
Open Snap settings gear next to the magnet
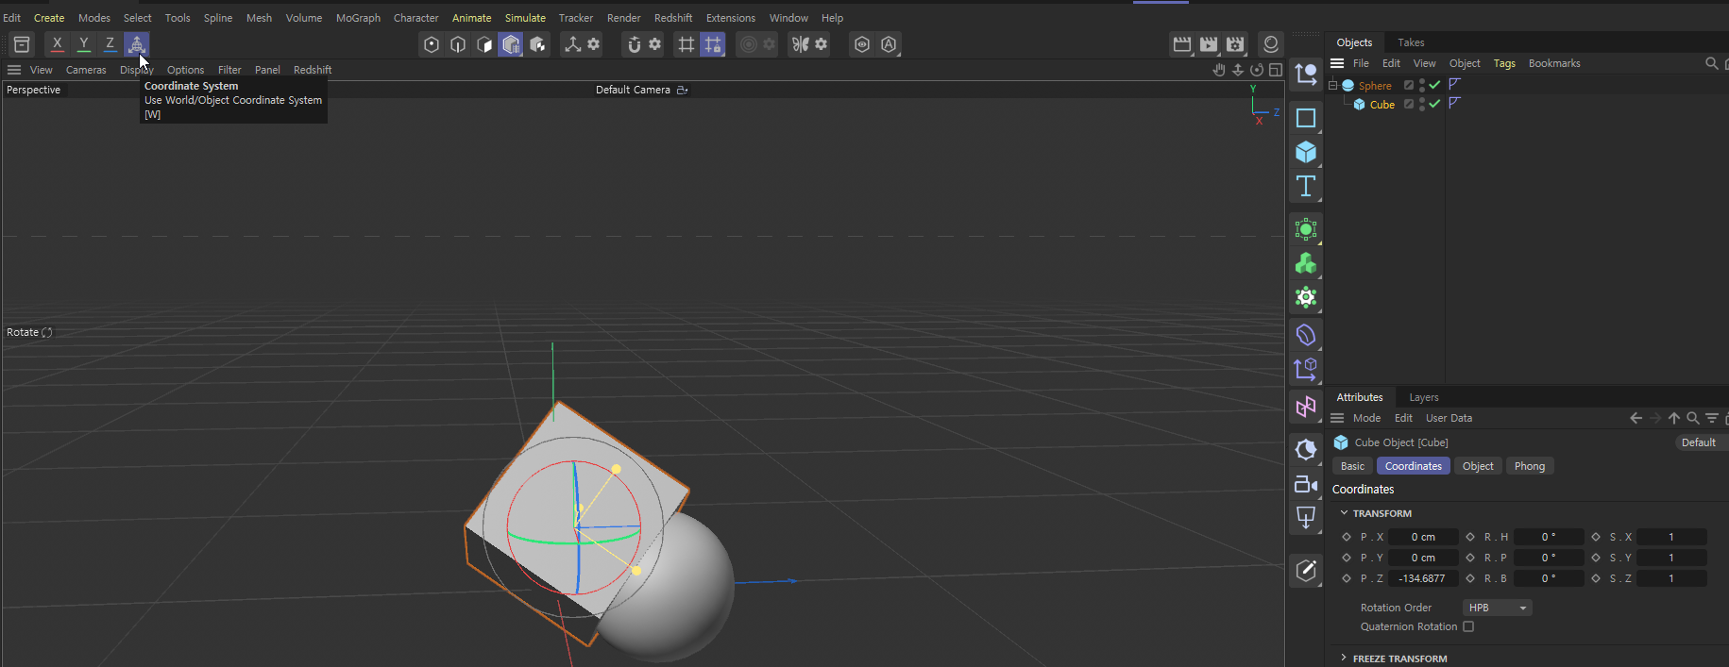pos(654,44)
